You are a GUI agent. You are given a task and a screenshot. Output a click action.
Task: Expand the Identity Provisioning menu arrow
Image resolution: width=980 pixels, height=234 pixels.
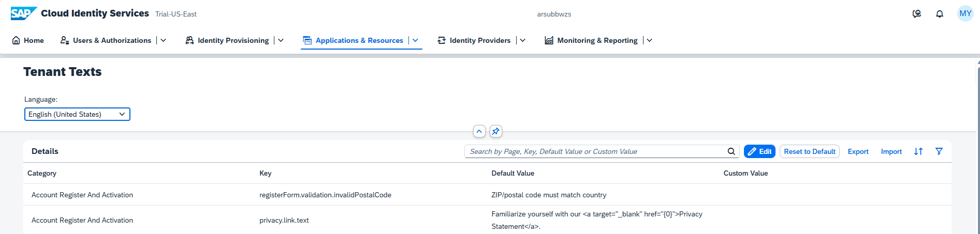(281, 40)
